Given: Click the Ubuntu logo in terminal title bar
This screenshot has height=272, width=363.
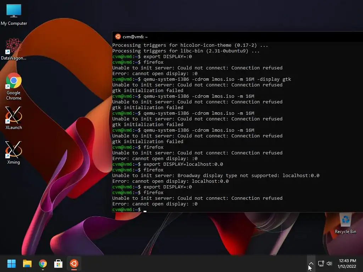Looking at the screenshot, I should click(118, 36).
